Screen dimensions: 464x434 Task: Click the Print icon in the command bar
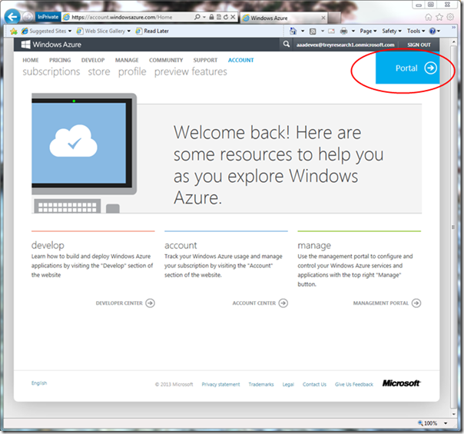(343, 31)
